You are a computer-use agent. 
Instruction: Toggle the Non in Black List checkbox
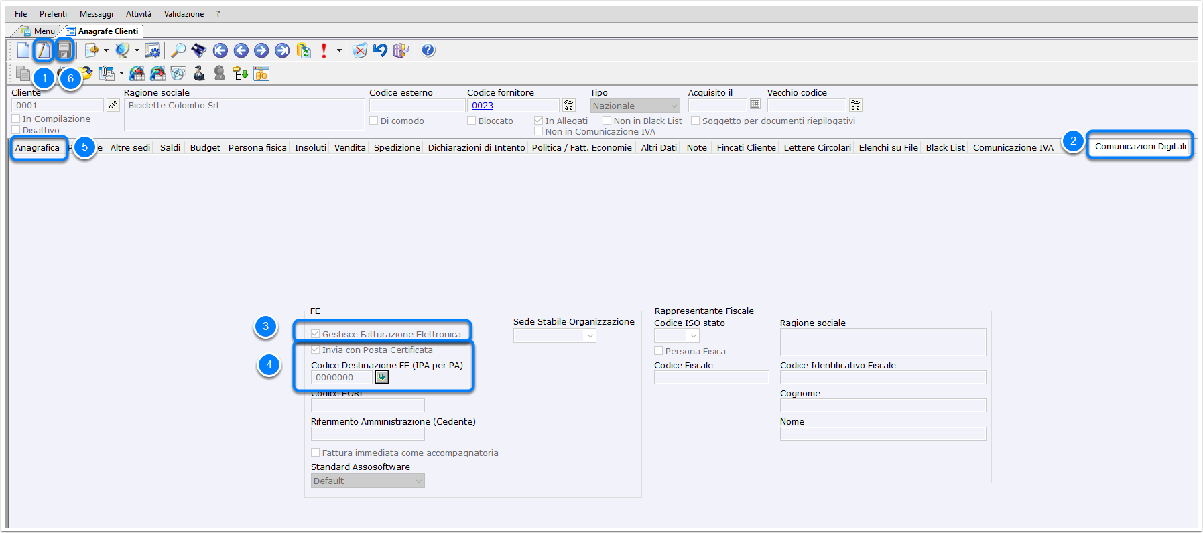607,121
